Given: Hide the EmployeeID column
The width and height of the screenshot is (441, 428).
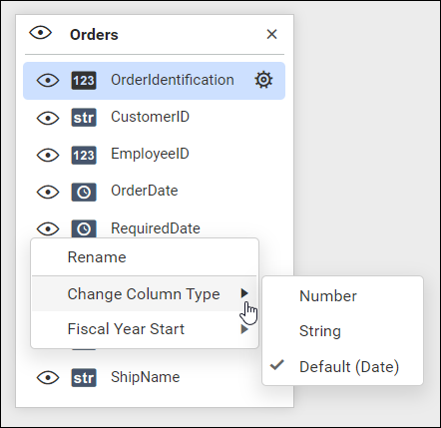Looking at the screenshot, I should [x=48, y=155].
